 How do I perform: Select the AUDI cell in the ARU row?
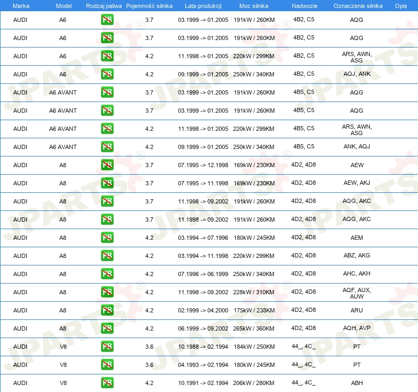point(20,310)
